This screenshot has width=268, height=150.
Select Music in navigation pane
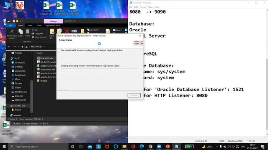click(x=17, y=79)
